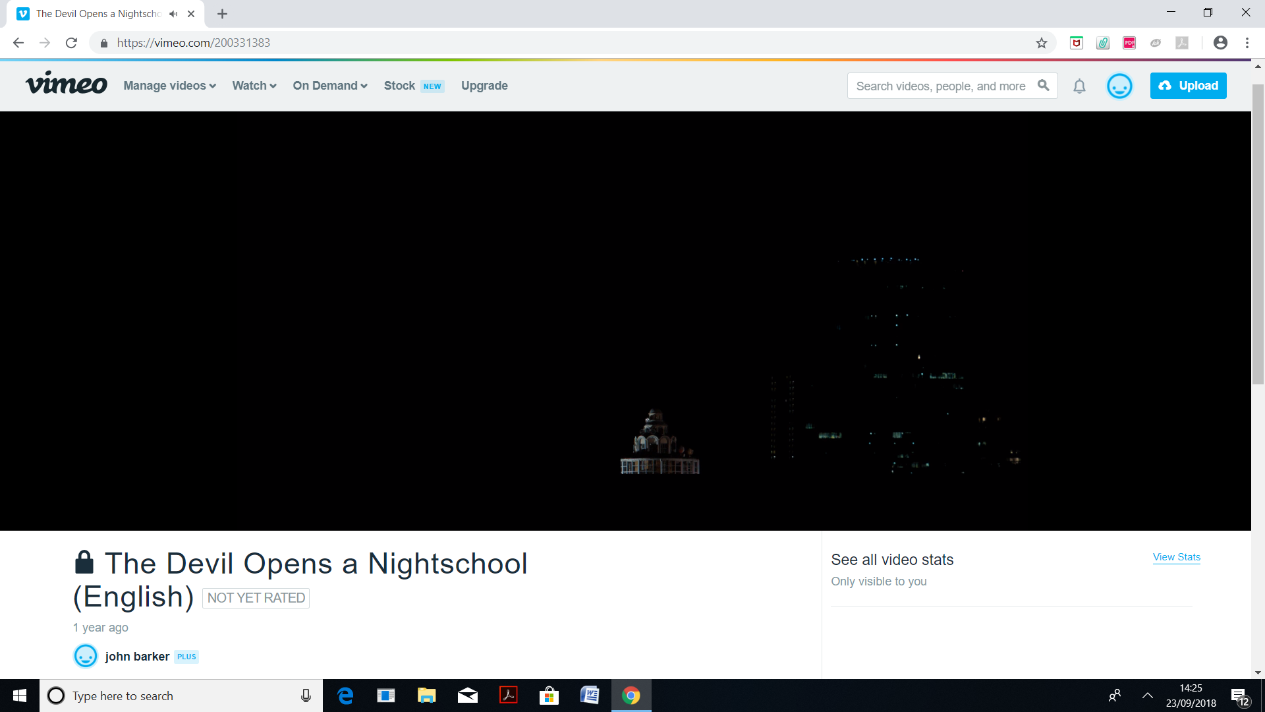Click the PLUS badge
Screen dimensions: 1265x712
[186, 657]
